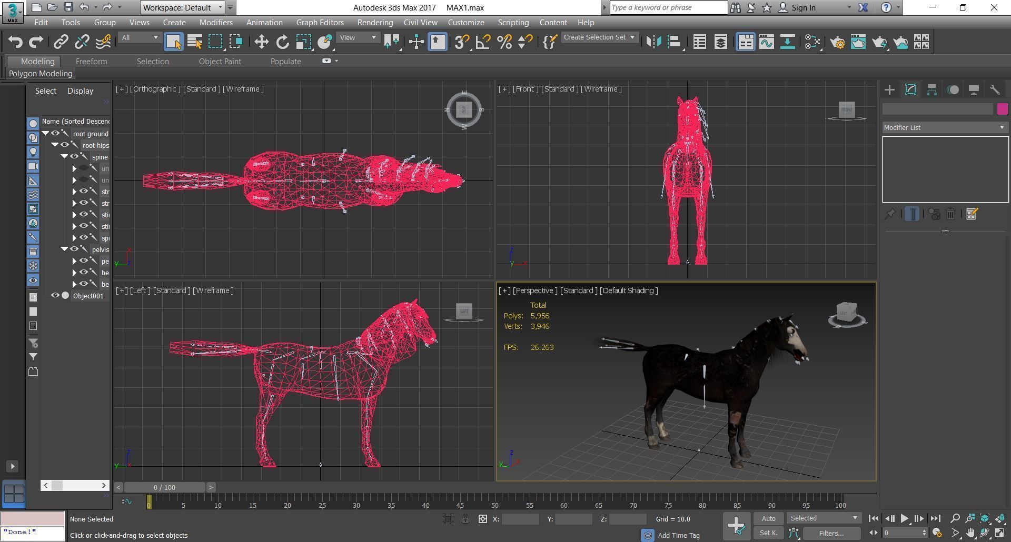The width and height of the screenshot is (1011, 542).
Task: Click the Align tool icon
Action: pos(675,42)
